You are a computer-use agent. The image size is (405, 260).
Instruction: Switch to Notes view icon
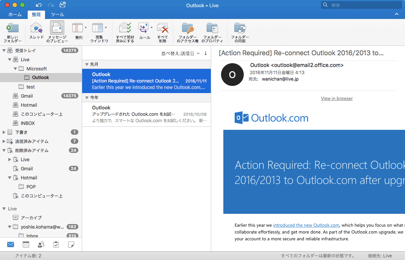[x=71, y=244]
